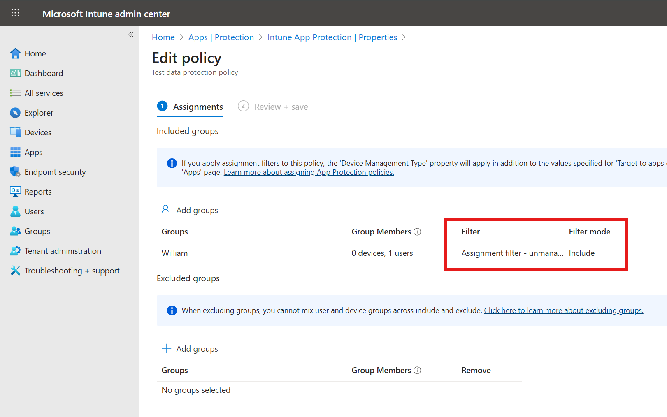Click Assignment filter - unmana... filter cell

click(x=512, y=253)
